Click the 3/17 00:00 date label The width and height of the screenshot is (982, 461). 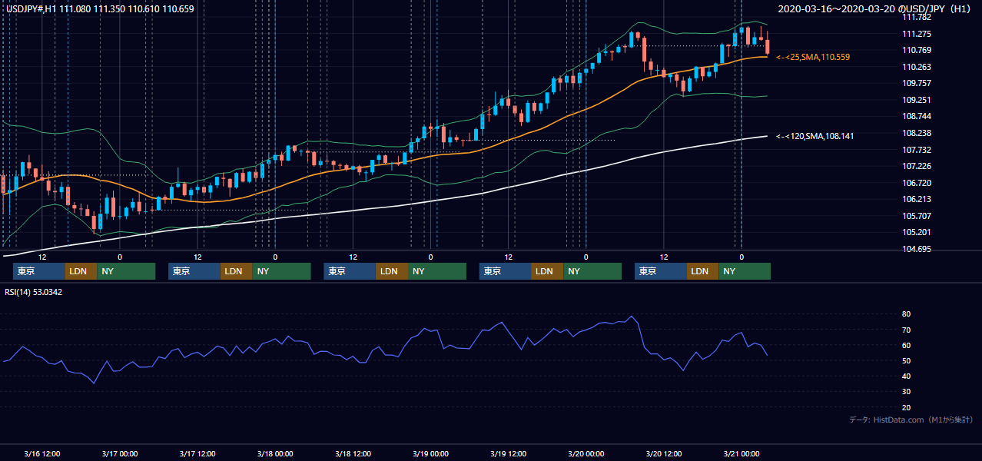click(120, 453)
